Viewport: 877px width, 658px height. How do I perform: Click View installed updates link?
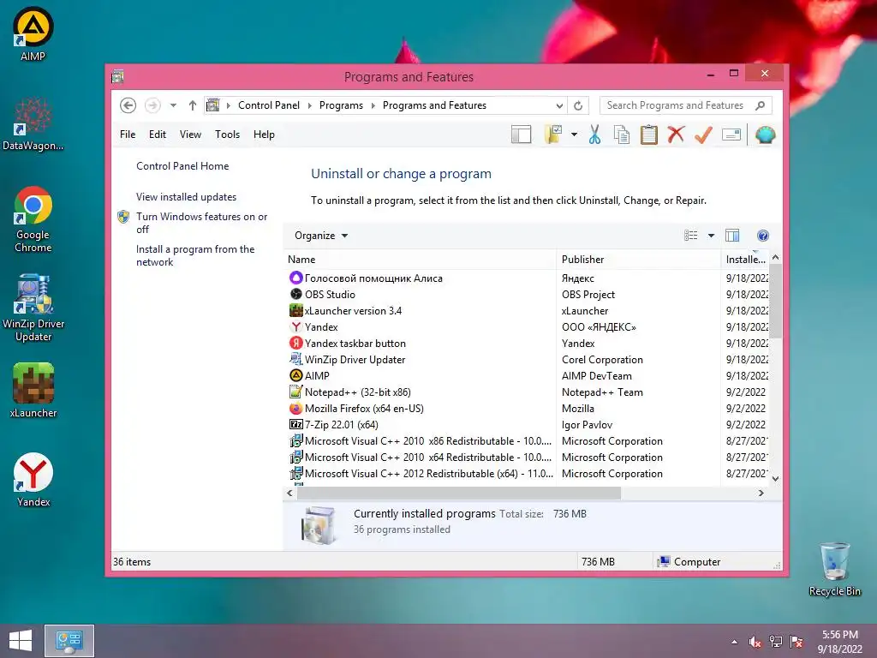coord(186,197)
